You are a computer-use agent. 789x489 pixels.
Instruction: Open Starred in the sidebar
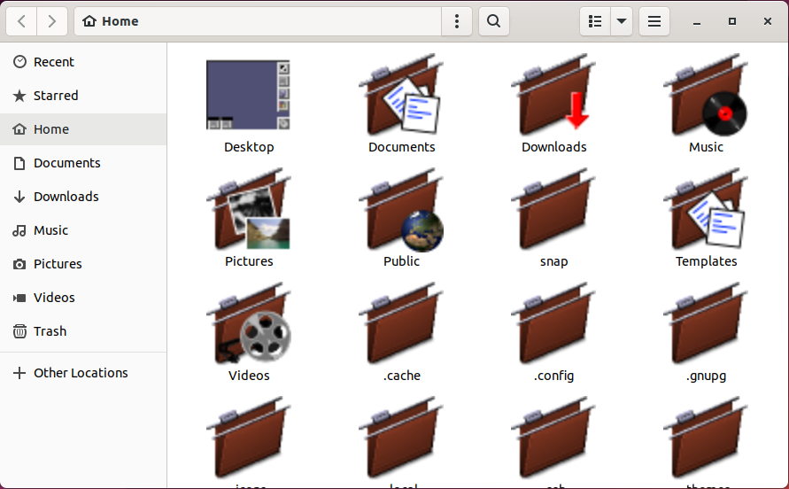[83, 96]
